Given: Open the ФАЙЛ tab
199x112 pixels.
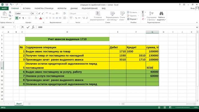Looking at the screenshot, I should click(x=4, y=8).
